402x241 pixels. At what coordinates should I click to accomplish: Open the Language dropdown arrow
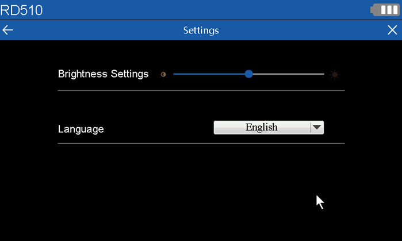tap(317, 128)
